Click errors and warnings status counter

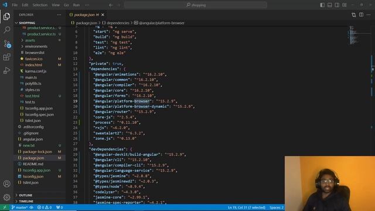pos(45,207)
